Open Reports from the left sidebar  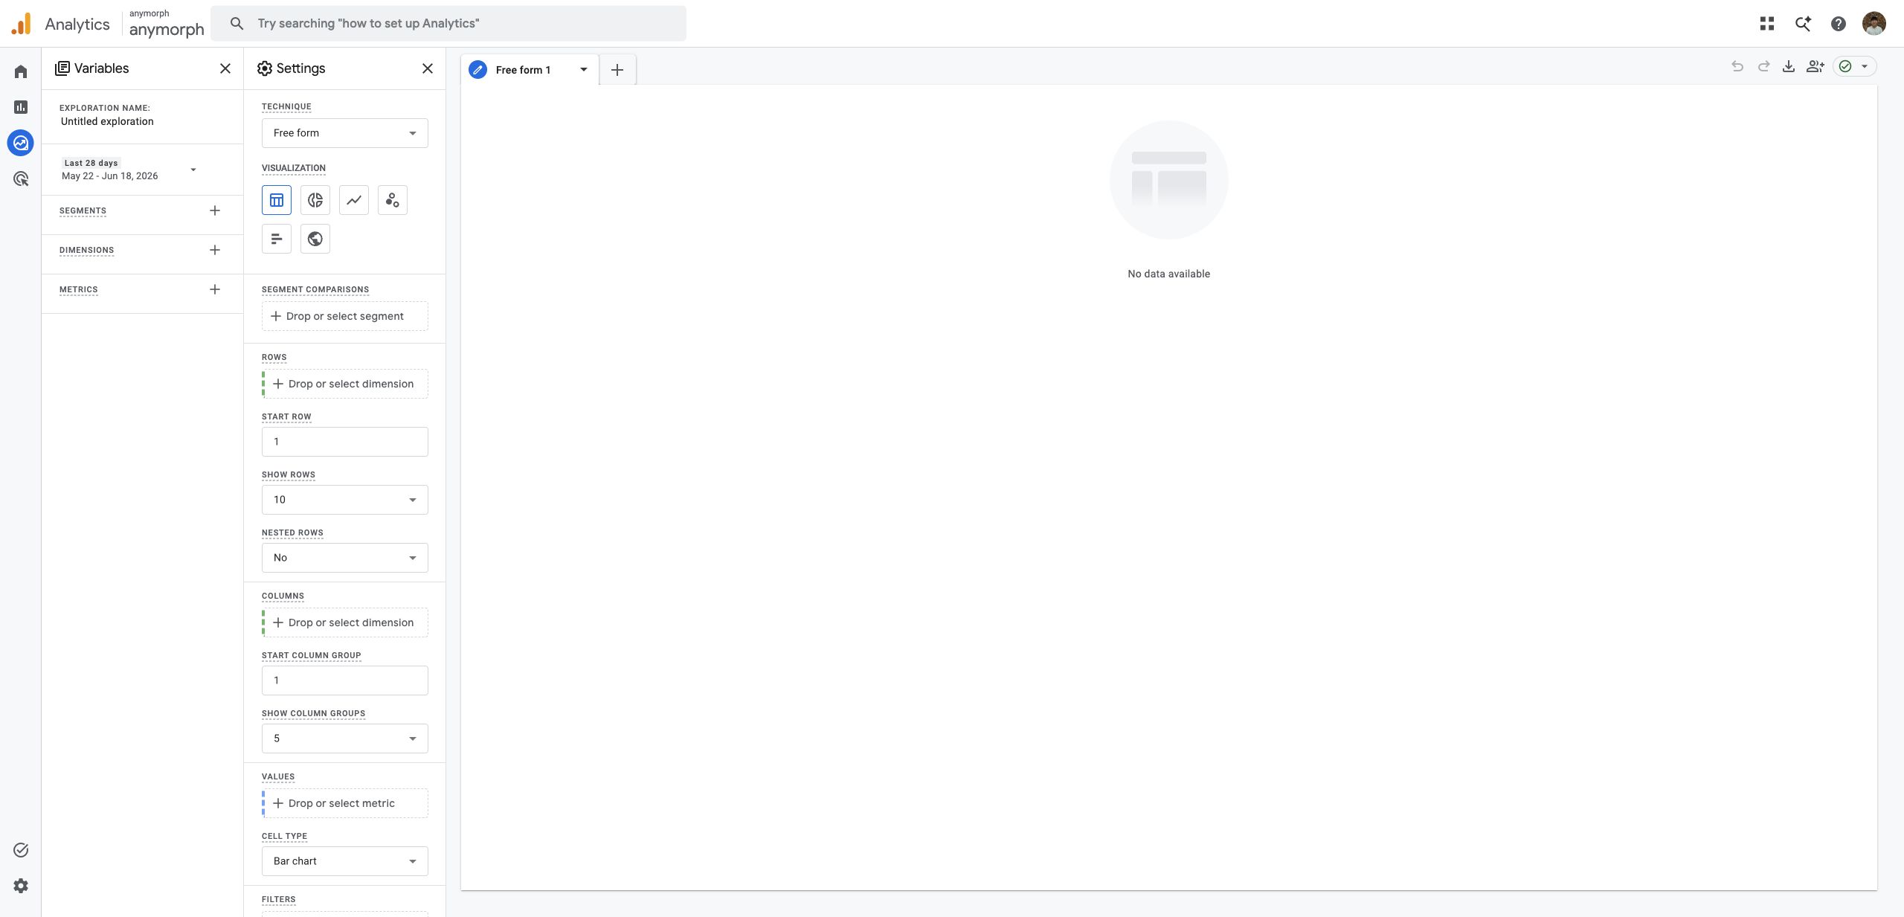point(21,107)
